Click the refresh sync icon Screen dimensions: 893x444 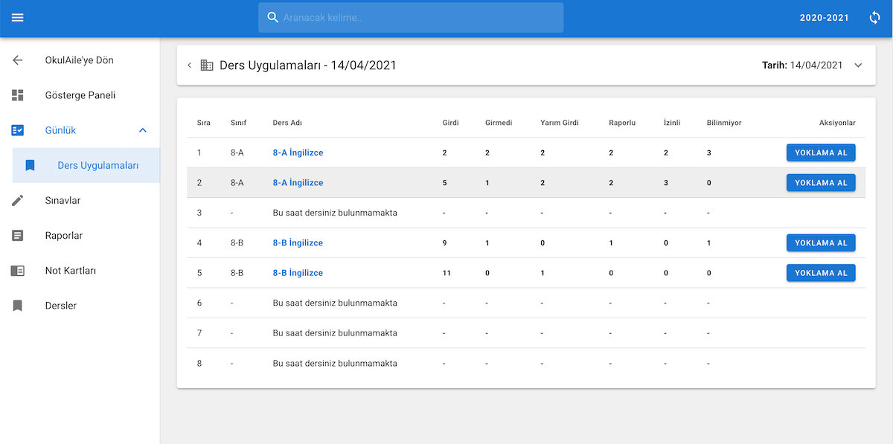coord(874,17)
